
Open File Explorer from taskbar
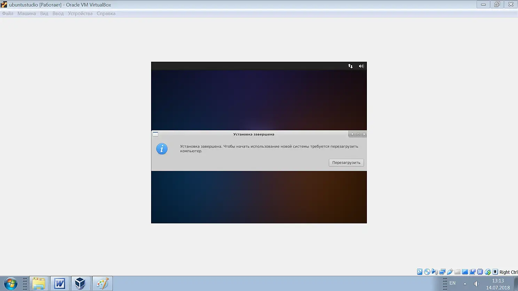39,283
